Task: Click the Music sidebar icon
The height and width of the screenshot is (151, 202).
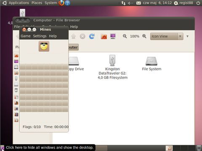Action: tap(16, 103)
